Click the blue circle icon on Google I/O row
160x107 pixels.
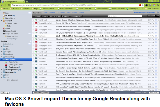point(156,23)
